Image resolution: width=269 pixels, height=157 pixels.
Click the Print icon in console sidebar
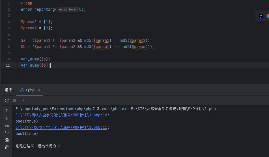7,140
